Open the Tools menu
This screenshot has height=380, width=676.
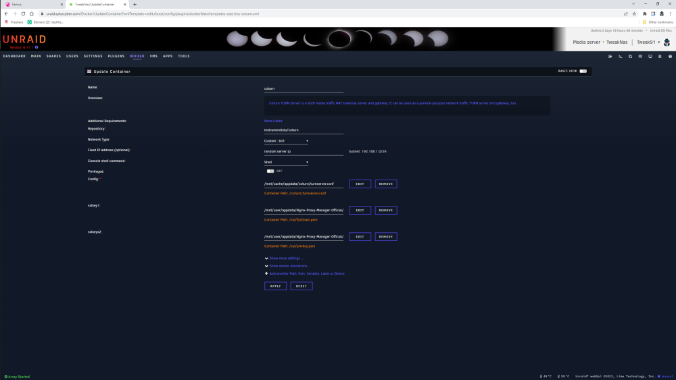[184, 56]
